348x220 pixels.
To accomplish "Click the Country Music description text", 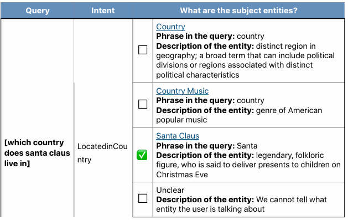I will [x=239, y=115].
